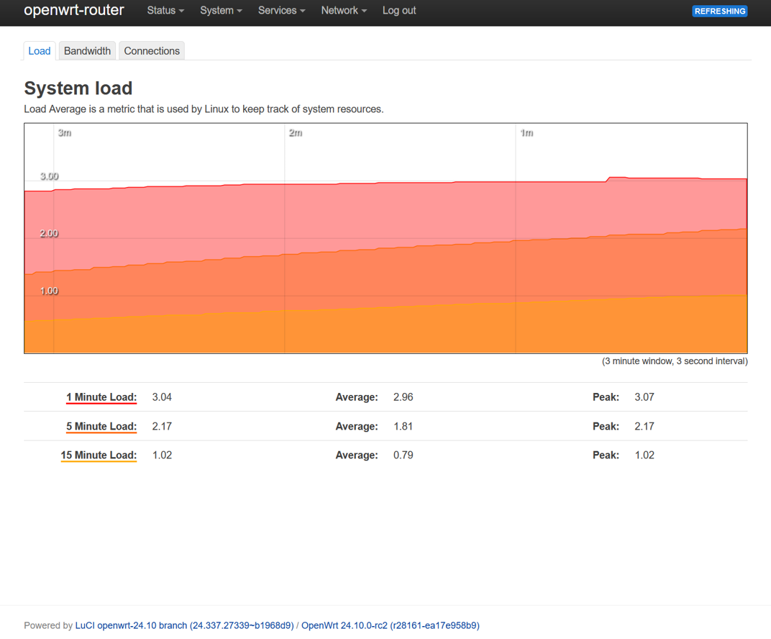Click the 1m time marker on graph
The image size is (771, 639).
coord(526,133)
